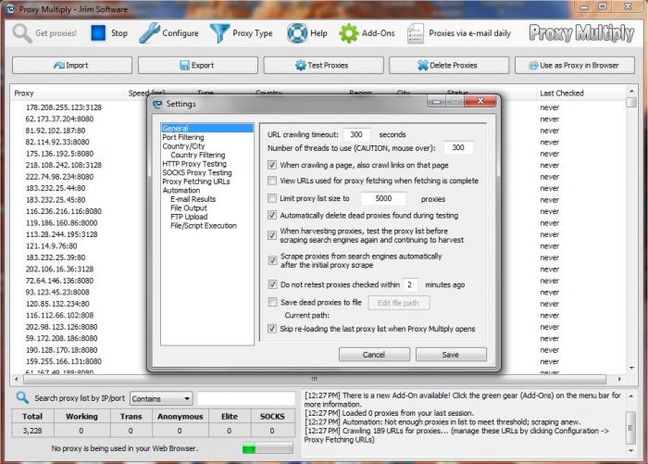Select Port Filtering settings category
This screenshot has width=648, height=464.
[183, 137]
